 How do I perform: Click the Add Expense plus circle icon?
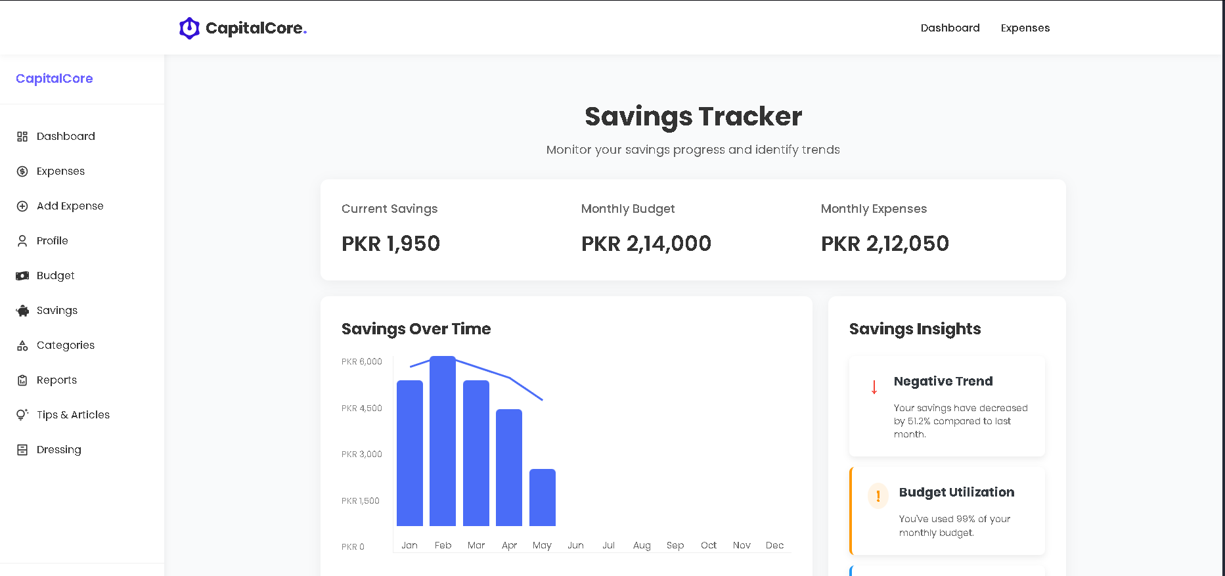(22, 206)
